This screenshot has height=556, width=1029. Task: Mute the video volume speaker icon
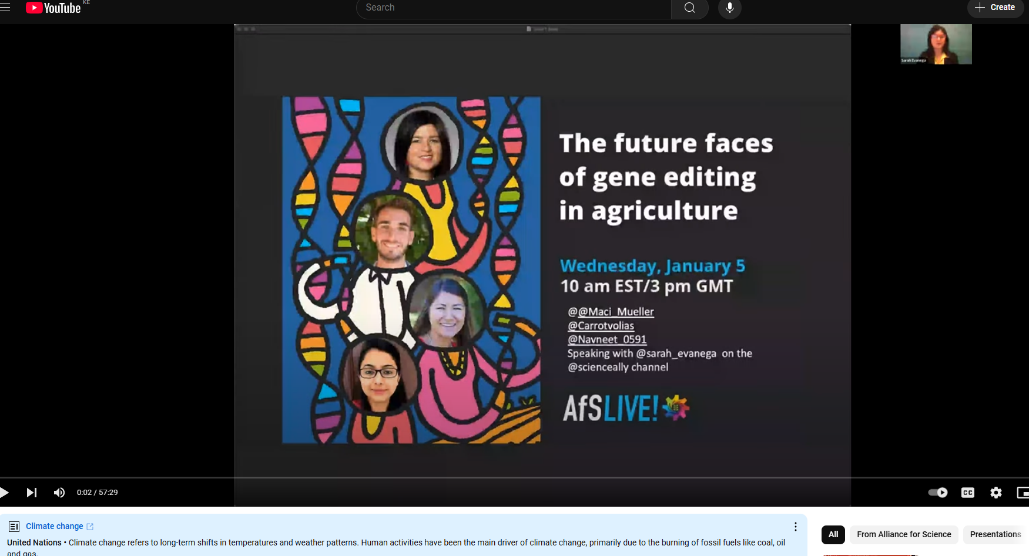point(59,493)
